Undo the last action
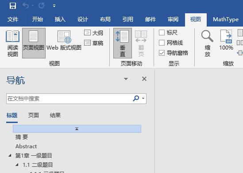The width and height of the screenshot is (243, 173). pos(26,6)
